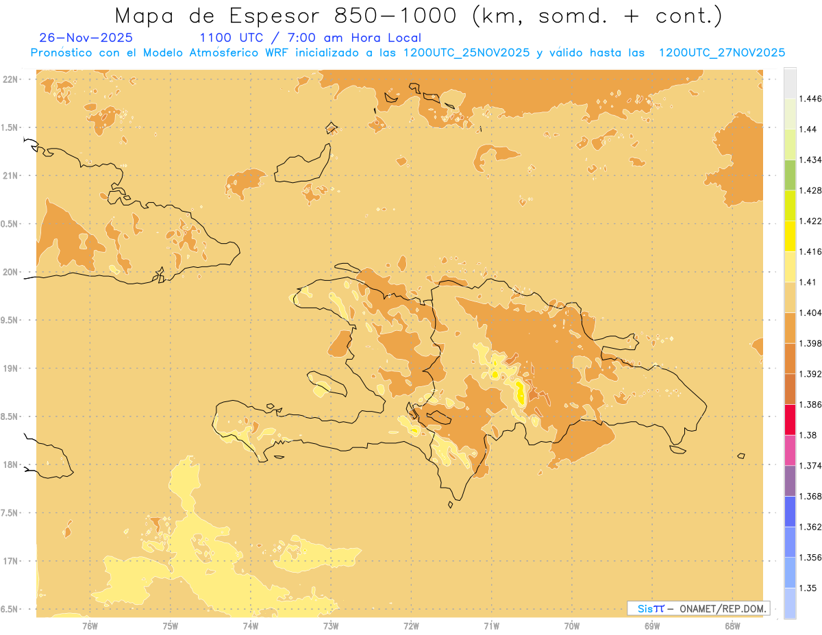Click the legend value '1.398'
822x635 pixels.
810,343
